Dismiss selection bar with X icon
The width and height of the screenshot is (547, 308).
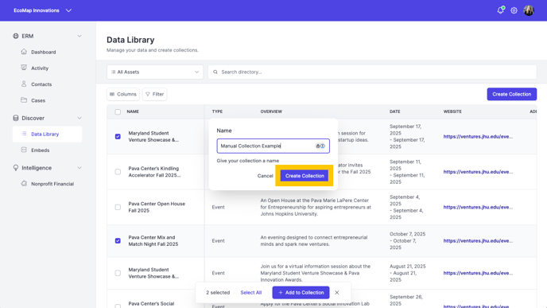pyautogui.click(x=336, y=293)
